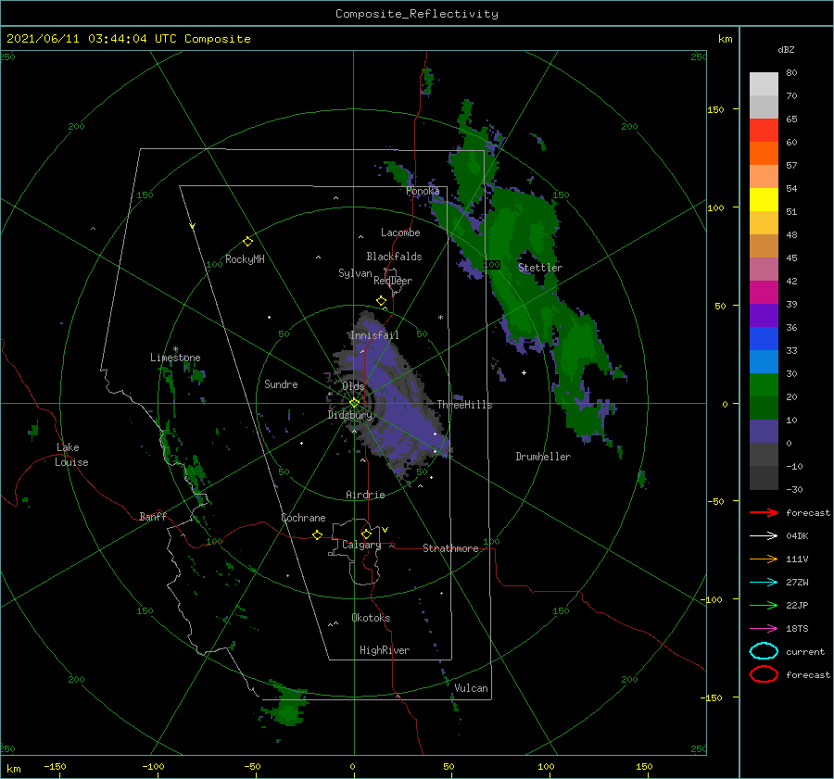Click the magenta 18TS arrow icon

click(x=764, y=629)
